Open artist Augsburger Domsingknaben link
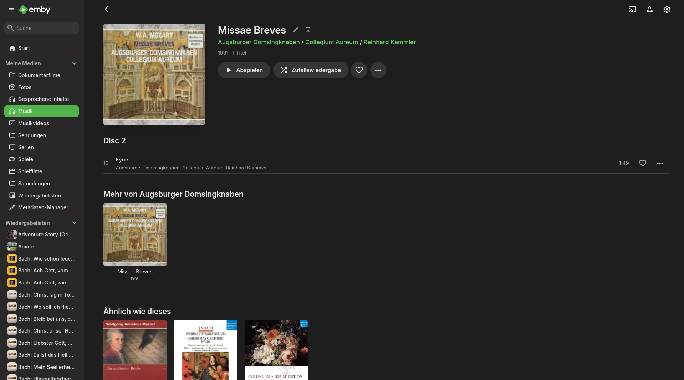The image size is (684, 380). coord(259,42)
